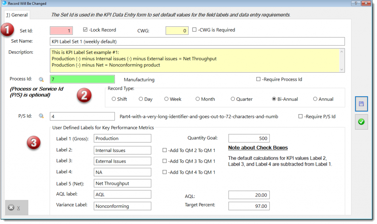Click the Label 4 NA field

click(122, 172)
